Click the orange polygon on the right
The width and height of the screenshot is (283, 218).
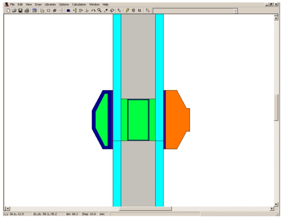(176, 119)
